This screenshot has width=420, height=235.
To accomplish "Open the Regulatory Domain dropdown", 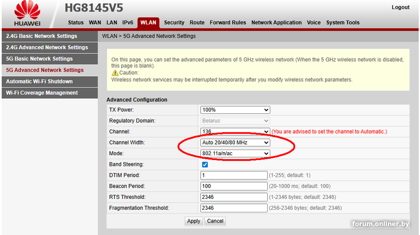I will [235, 121].
